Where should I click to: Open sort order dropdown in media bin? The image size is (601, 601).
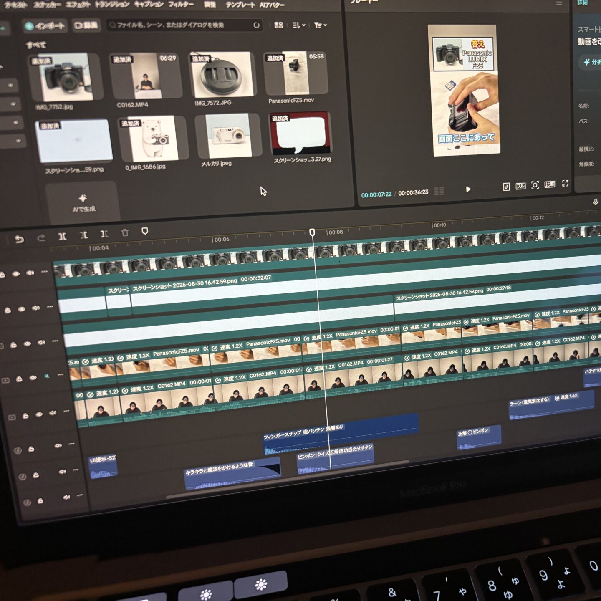(x=298, y=25)
